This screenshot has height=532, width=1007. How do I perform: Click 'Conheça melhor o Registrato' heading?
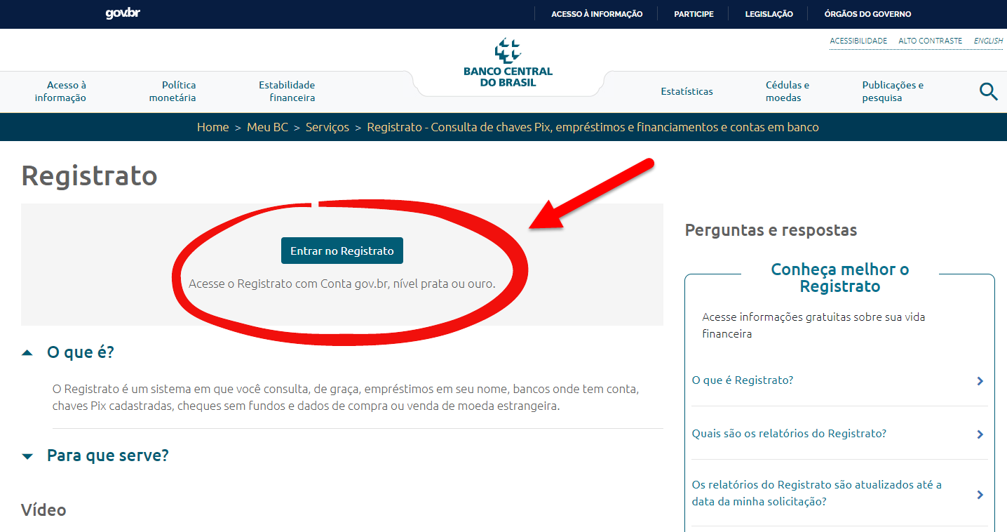tap(840, 278)
